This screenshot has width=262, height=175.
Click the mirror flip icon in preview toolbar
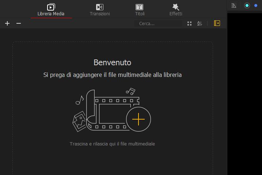(234, 5)
